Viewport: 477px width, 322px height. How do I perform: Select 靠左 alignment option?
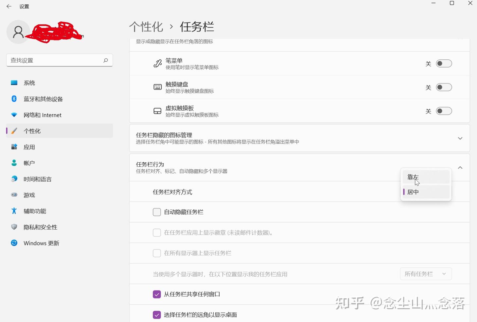[x=426, y=177]
